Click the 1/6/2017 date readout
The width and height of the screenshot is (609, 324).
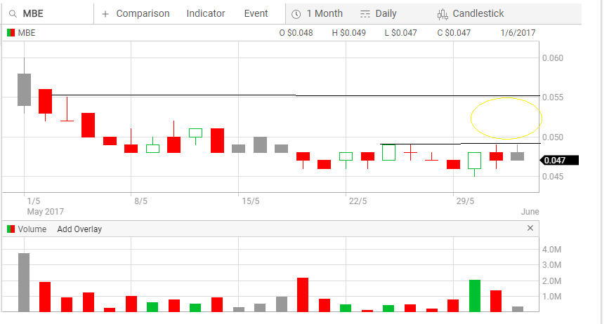click(x=518, y=33)
